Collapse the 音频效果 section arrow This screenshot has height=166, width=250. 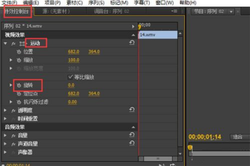click(x=133, y=127)
